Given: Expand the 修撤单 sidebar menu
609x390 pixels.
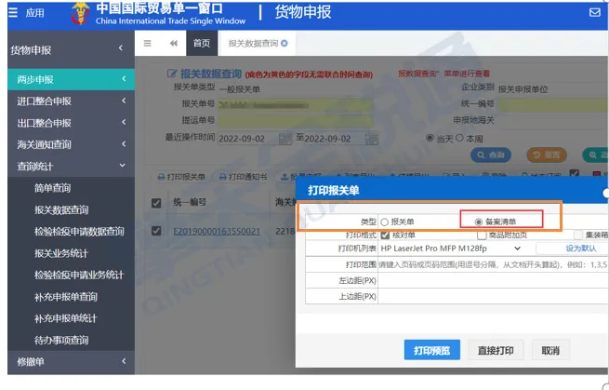Looking at the screenshot, I should (x=71, y=362).
